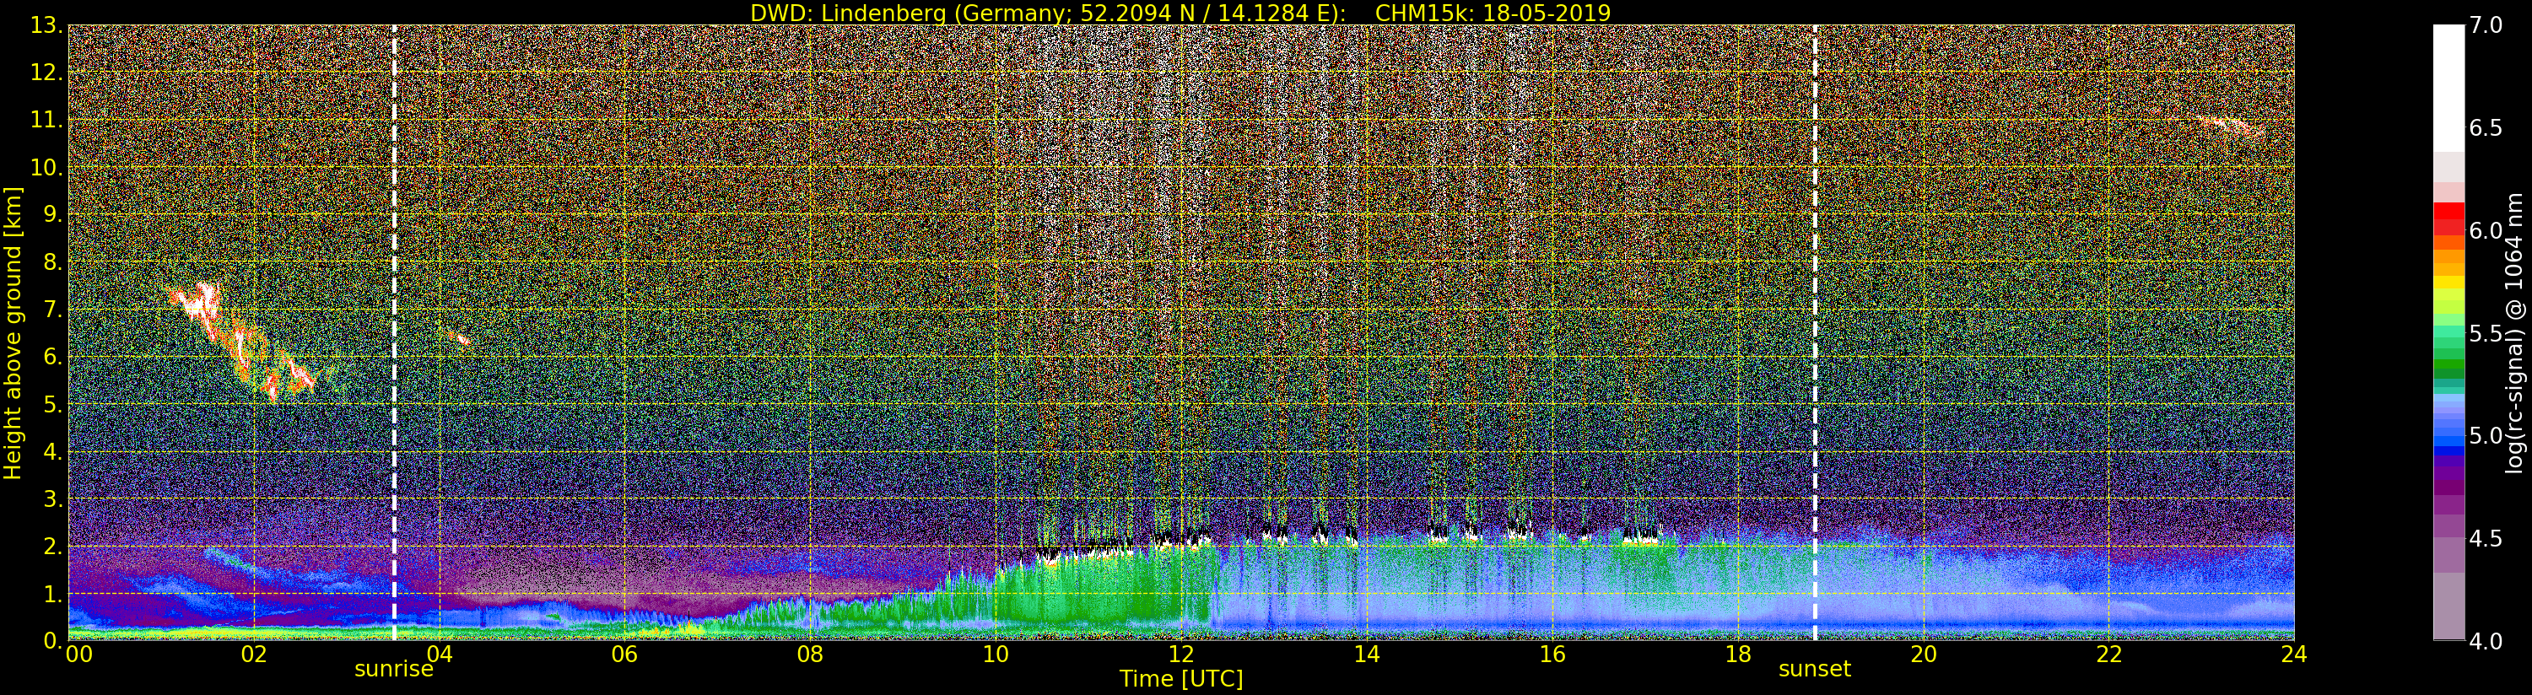Click the y-axis tick label '10.'
The image size is (2532, 695).
(x=46, y=167)
